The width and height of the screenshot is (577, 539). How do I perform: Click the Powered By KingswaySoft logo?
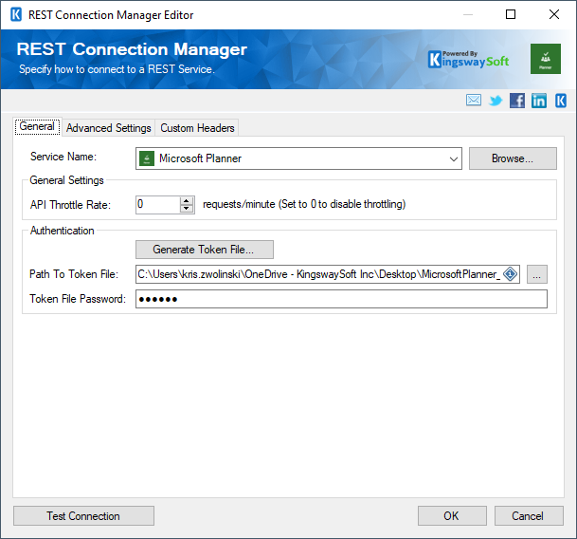tap(468, 60)
